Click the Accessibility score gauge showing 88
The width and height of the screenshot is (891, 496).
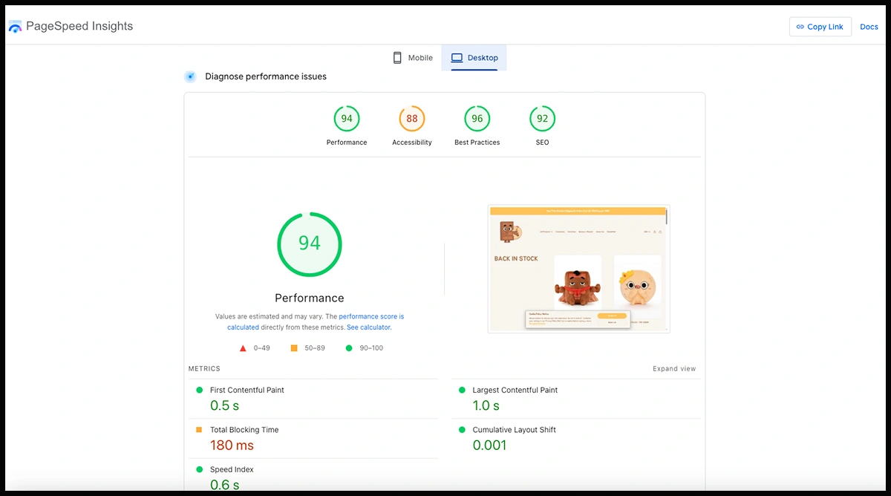(412, 119)
